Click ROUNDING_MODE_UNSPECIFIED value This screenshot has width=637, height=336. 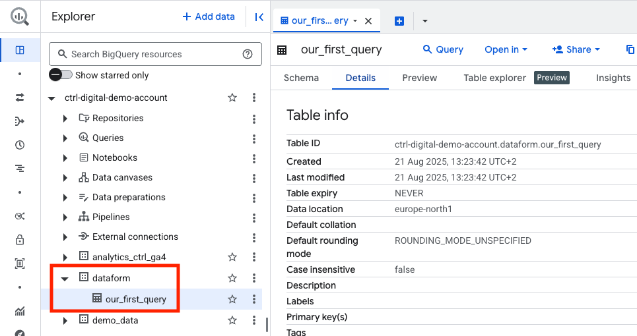click(x=463, y=240)
